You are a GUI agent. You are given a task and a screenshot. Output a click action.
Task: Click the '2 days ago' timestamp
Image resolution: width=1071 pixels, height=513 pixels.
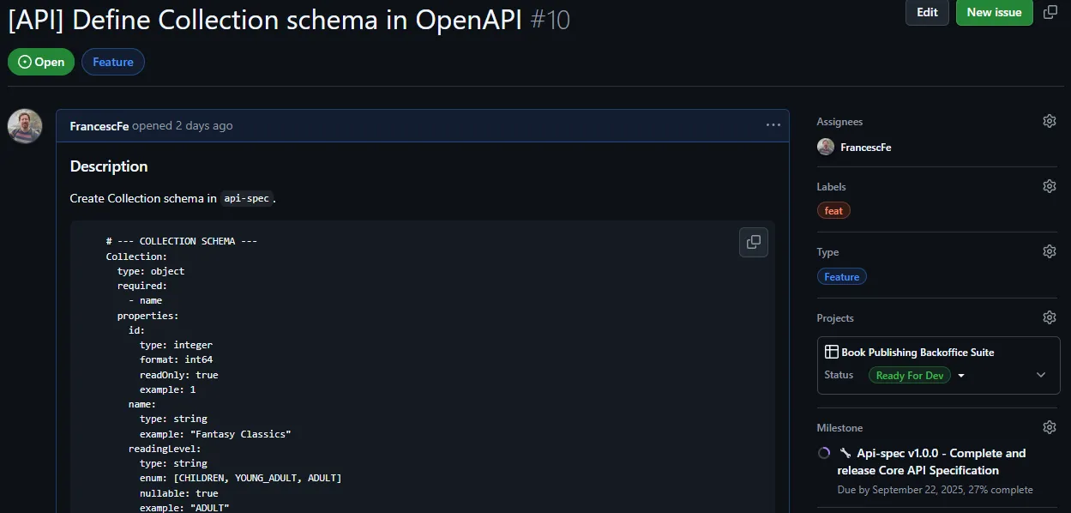[x=204, y=125]
